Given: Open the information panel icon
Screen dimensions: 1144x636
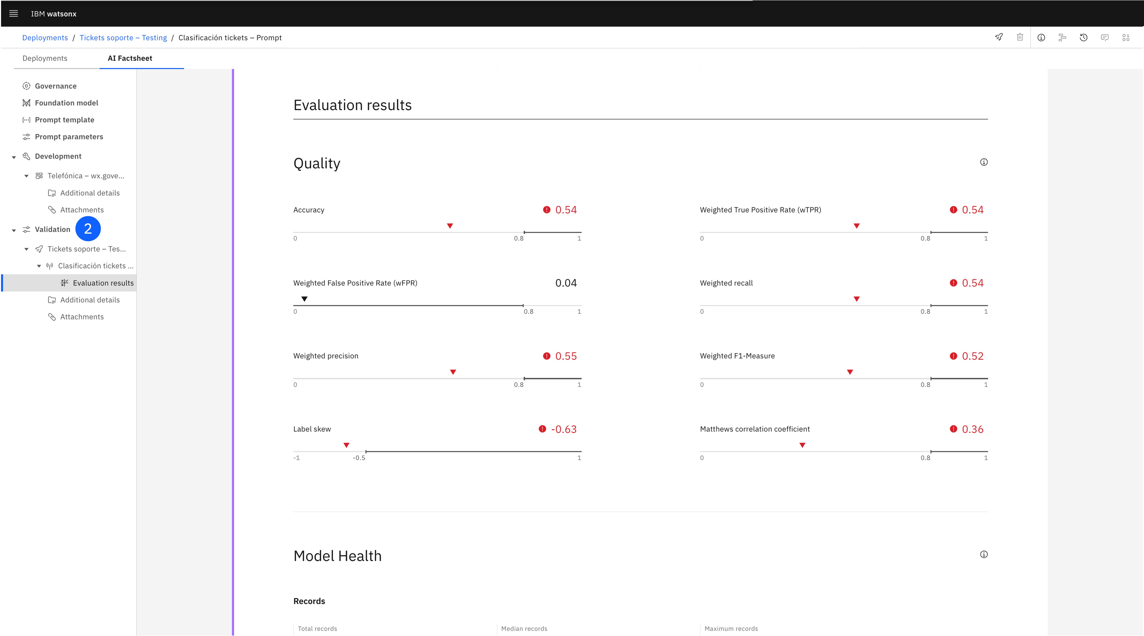Looking at the screenshot, I should [1041, 38].
